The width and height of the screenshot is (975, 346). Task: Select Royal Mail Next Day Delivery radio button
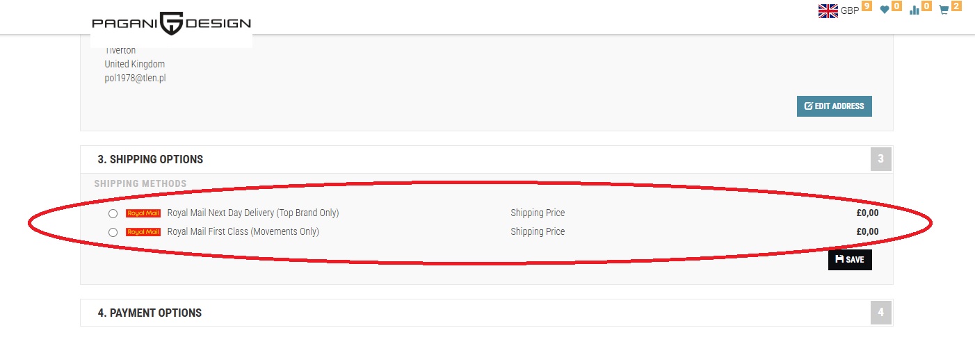[113, 213]
